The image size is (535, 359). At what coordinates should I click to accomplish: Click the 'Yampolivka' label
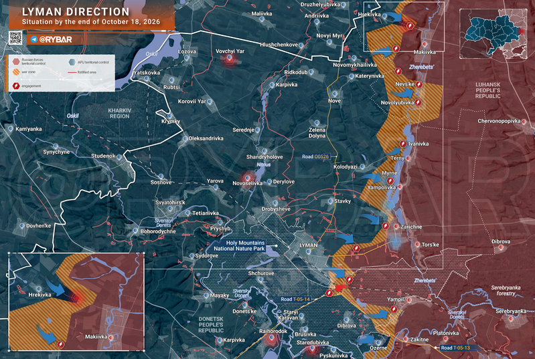click(x=382, y=188)
